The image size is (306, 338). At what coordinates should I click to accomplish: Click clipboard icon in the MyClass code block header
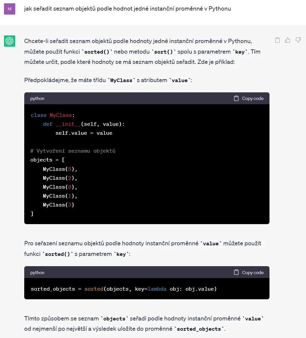236,98
